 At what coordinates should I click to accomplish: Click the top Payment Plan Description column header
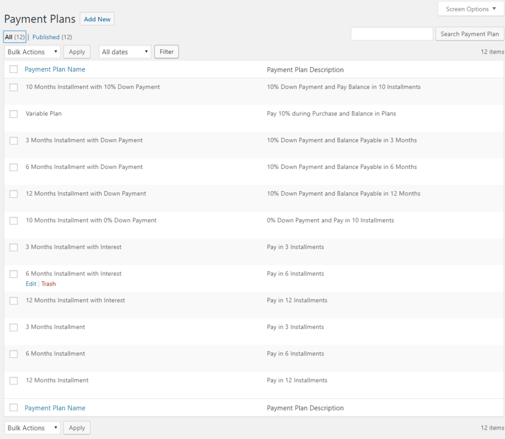pos(305,70)
